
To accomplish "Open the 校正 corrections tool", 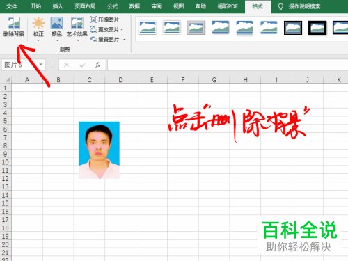I will [38, 26].
